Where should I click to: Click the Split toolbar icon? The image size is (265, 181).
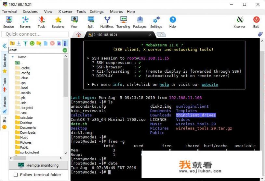[x=91, y=22]
